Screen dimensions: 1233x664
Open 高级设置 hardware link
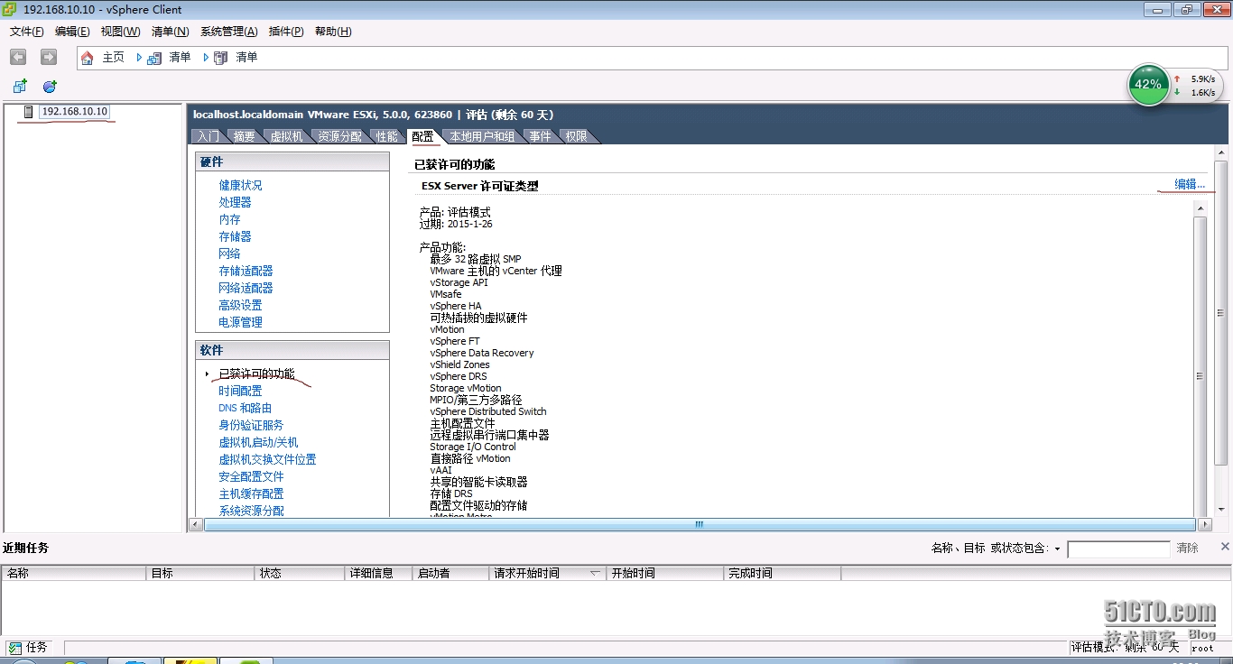point(240,305)
